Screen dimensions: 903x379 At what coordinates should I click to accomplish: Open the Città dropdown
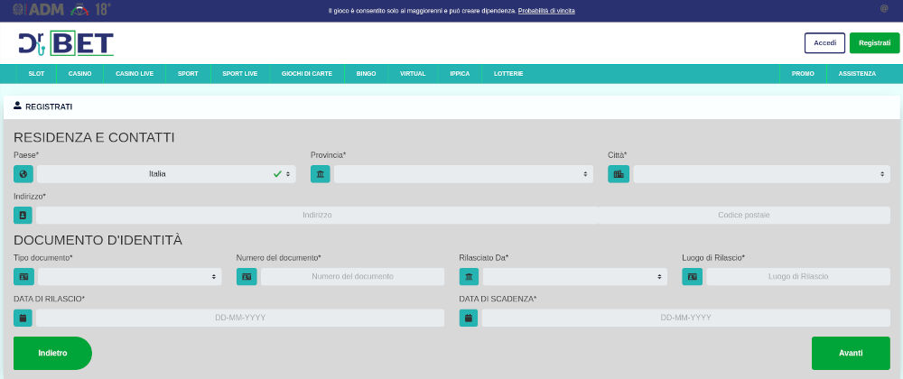pos(762,173)
